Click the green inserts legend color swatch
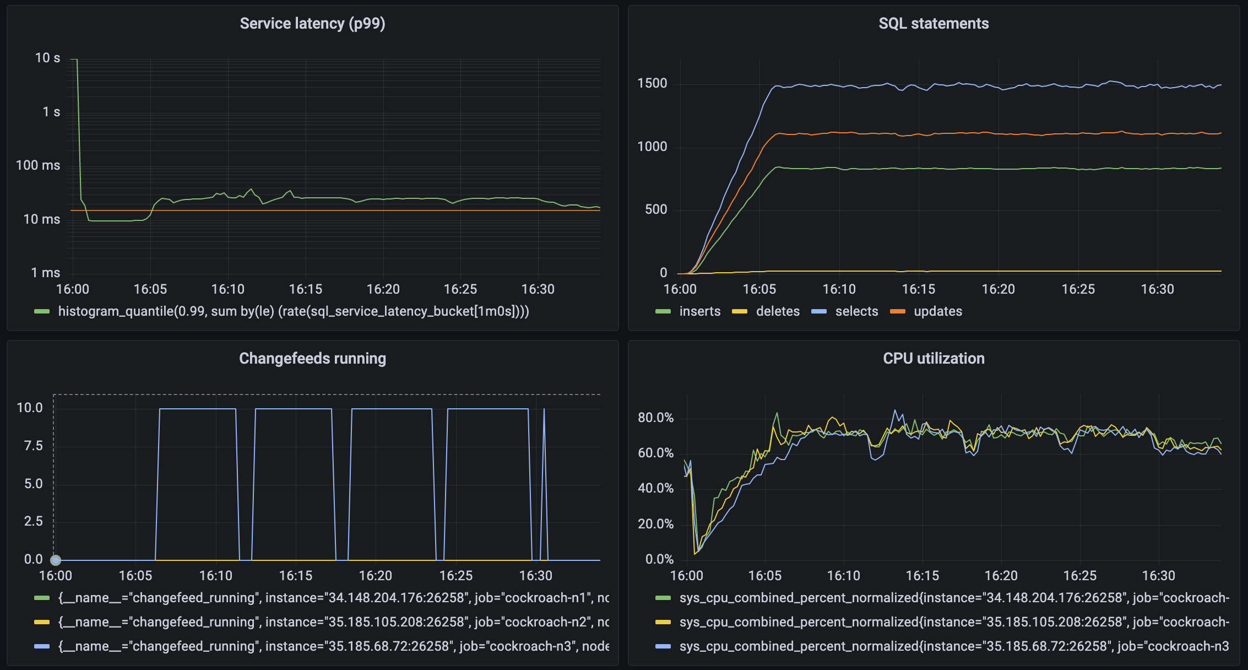Viewport: 1248px width, 670px height. [x=663, y=312]
